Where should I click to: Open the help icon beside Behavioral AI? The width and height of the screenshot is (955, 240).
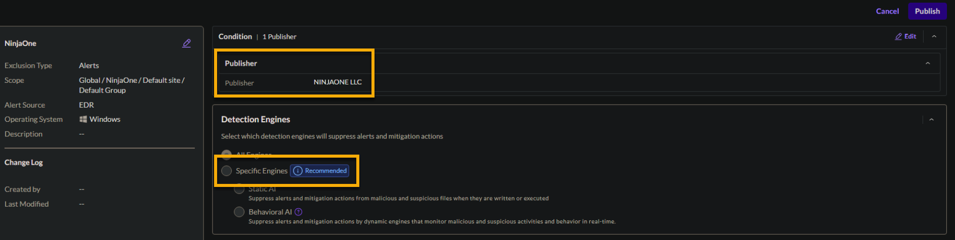[x=299, y=212]
